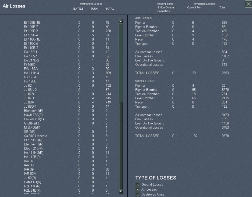Select the Destroyed Units radio option
Screen dimensions: 252x197
pyautogui.click(x=138, y=194)
